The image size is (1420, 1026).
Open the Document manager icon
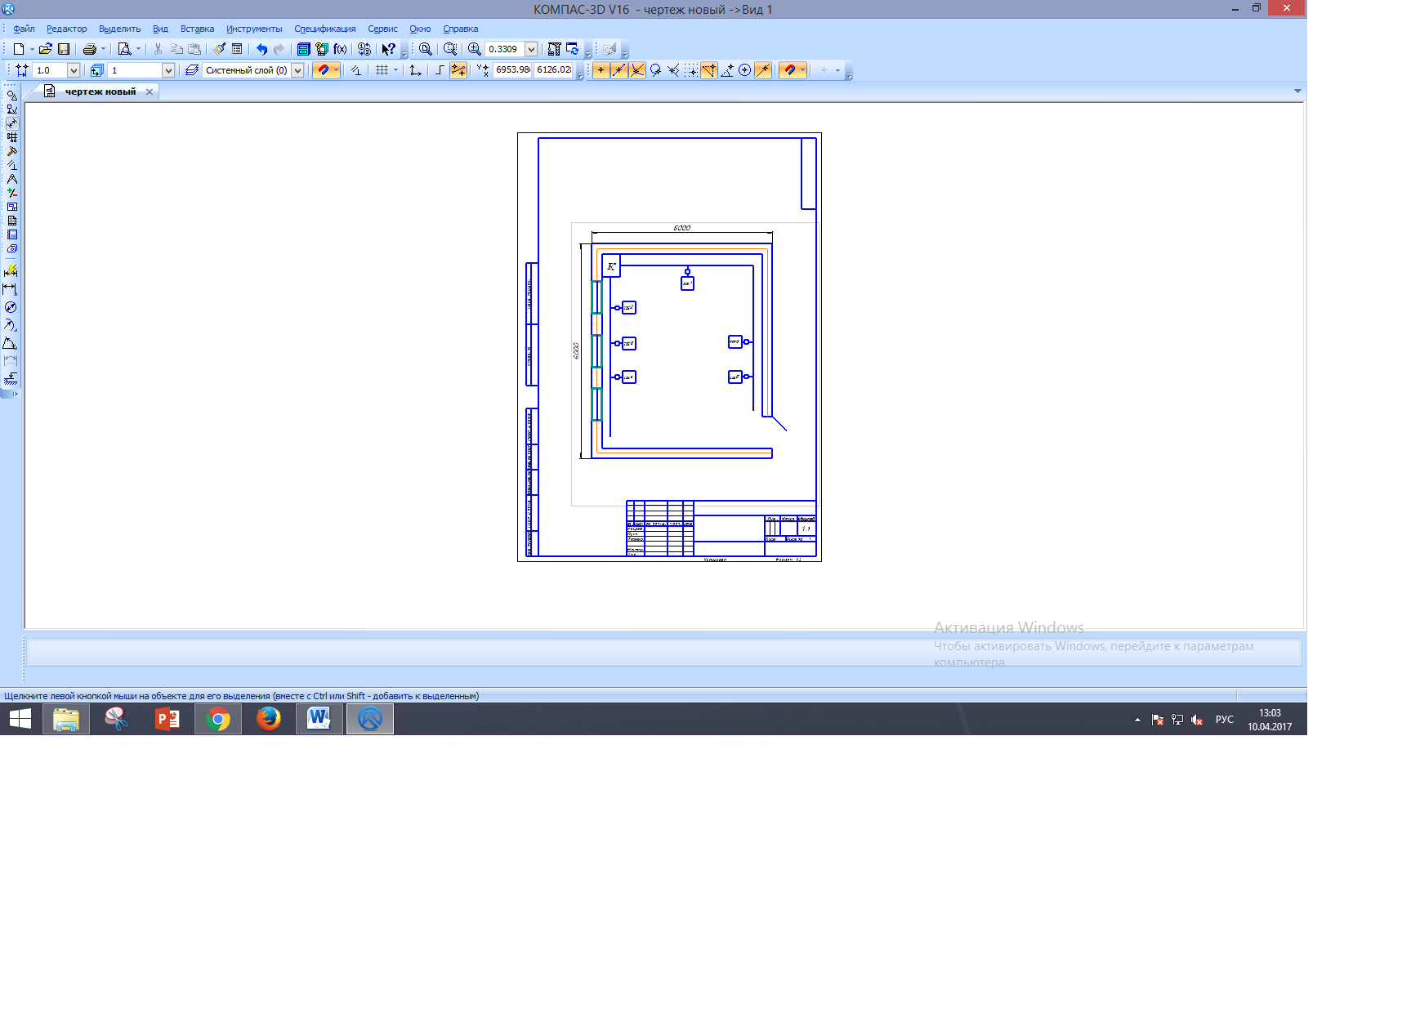click(303, 49)
